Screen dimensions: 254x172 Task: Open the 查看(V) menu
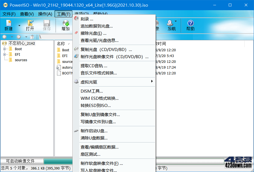[27, 14]
